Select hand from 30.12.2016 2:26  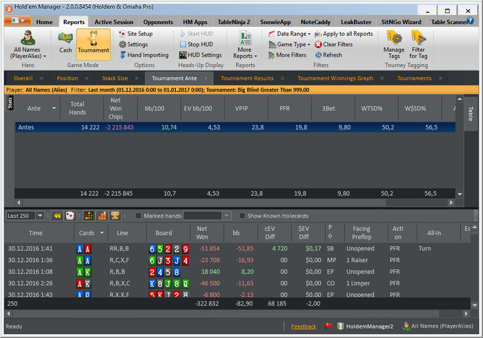pyautogui.click(x=237, y=284)
